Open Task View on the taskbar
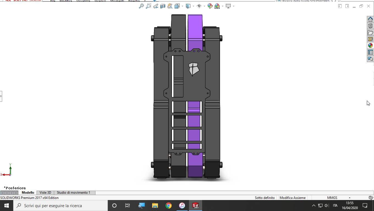Image resolution: width=374 pixels, height=211 pixels. [128, 206]
